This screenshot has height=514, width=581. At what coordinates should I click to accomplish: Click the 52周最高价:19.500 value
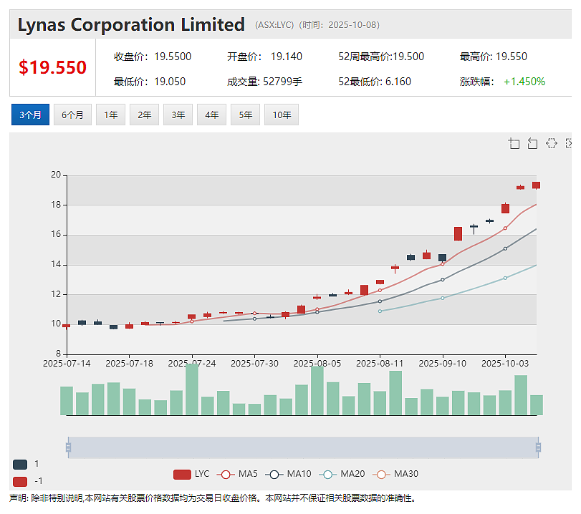pyautogui.click(x=381, y=57)
